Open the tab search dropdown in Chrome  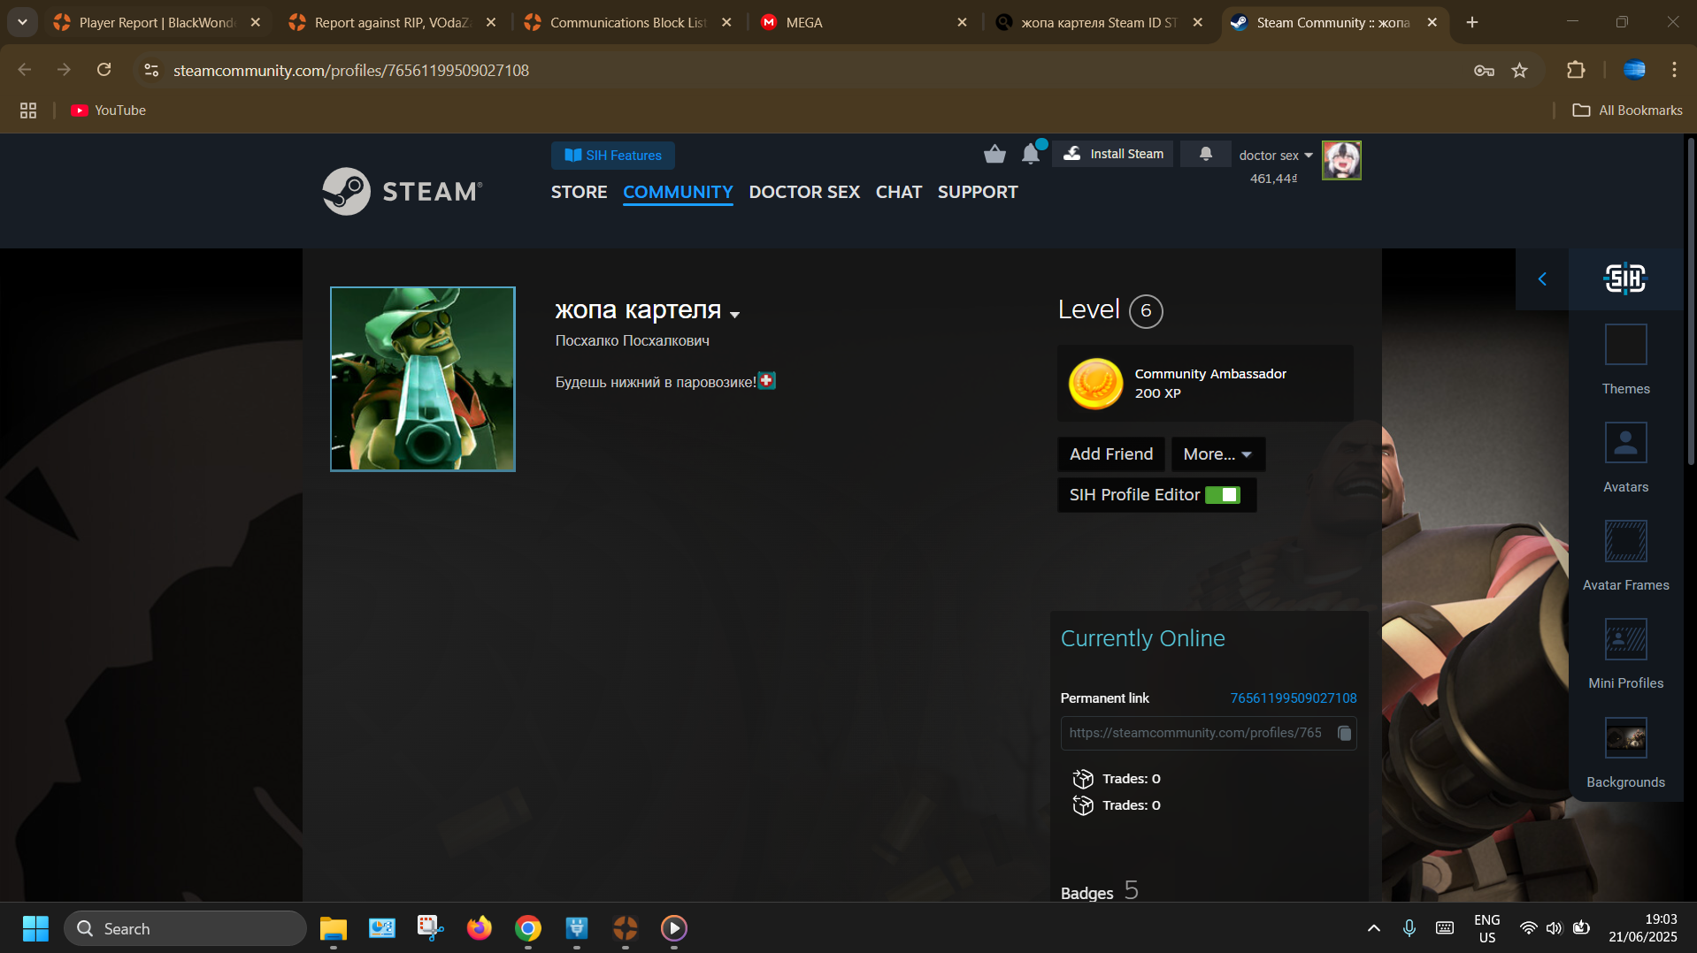click(x=22, y=22)
